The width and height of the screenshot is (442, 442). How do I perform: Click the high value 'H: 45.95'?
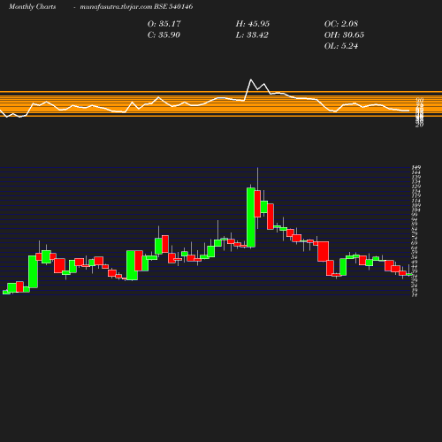click(253, 24)
